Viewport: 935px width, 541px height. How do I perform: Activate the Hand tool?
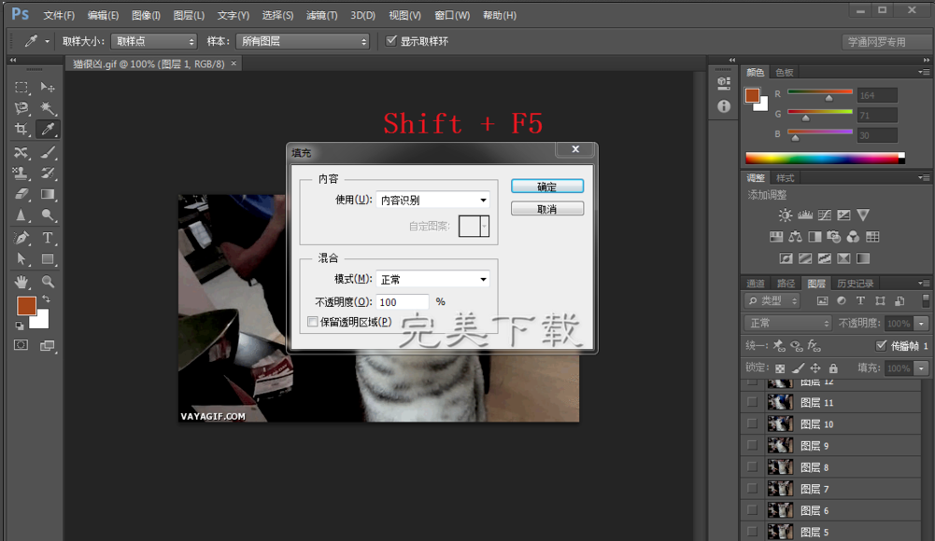(21, 281)
